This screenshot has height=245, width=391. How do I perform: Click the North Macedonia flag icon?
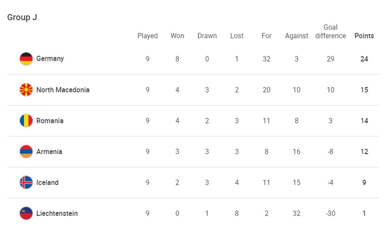[26, 90]
